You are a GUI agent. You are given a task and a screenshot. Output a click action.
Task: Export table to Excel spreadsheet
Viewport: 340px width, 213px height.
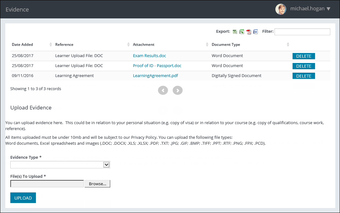click(242, 31)
